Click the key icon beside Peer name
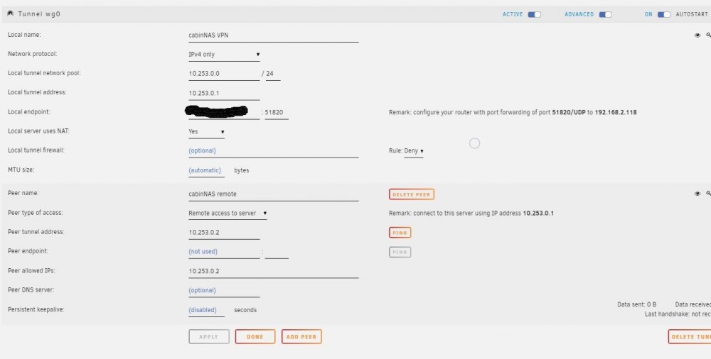This screenshot has height=359, width=711. (708, 193)
